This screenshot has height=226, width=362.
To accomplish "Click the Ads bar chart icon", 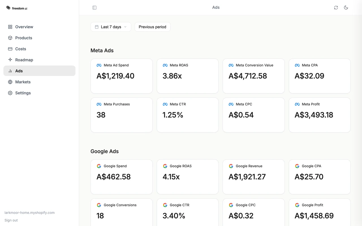I will click(x=10, y=71).
